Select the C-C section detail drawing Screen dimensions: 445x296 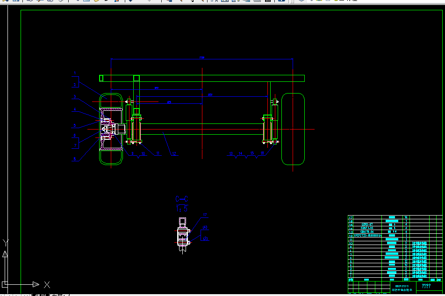[182, 235]
